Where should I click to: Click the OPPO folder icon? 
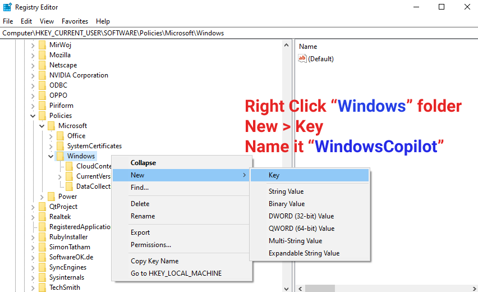click(43, 95)
